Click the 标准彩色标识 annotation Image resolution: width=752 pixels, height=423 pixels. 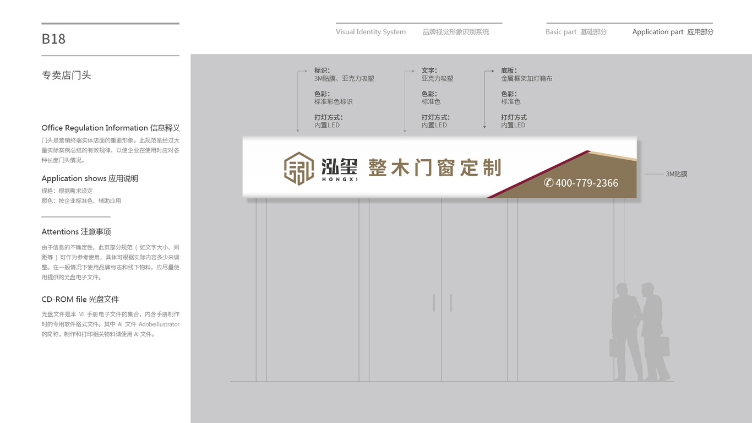pos(333,102)
